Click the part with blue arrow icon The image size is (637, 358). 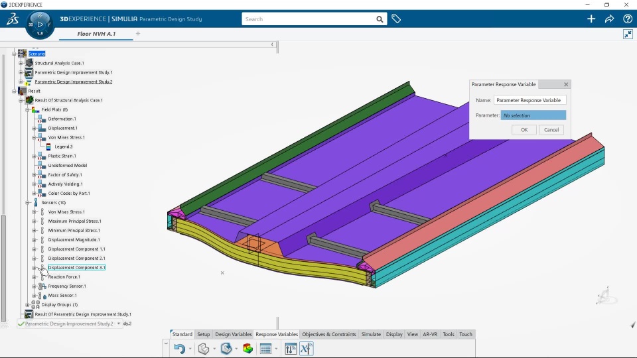[226, 349]
